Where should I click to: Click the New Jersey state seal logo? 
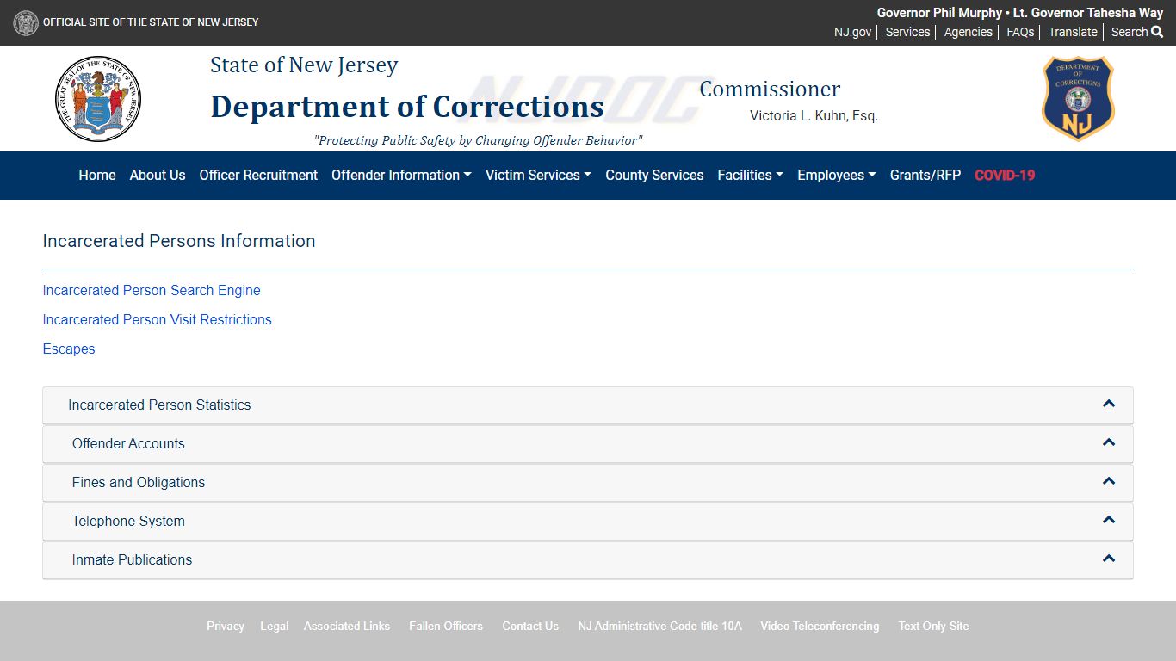tap(97, 99)
